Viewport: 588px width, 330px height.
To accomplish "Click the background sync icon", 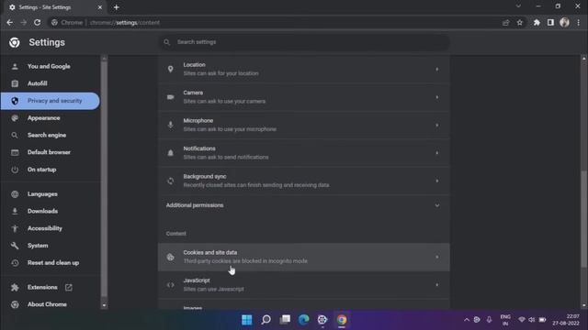I will tap(171, 181).
